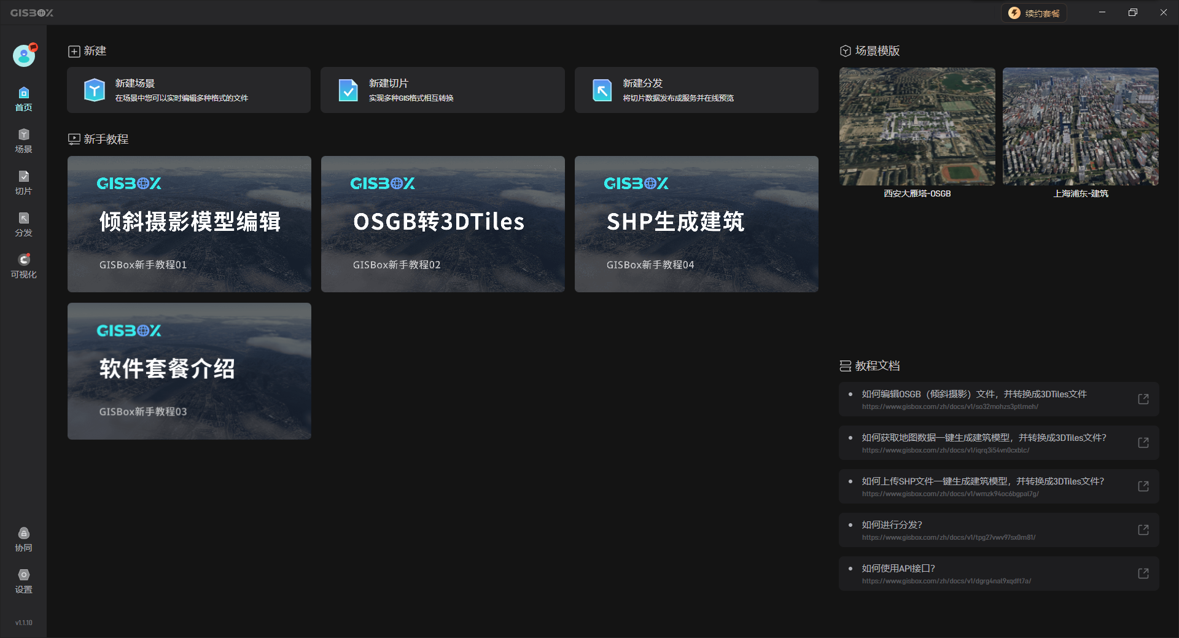Click version label v1.1.10
The image size is (1179, 638).
point(24,623)
